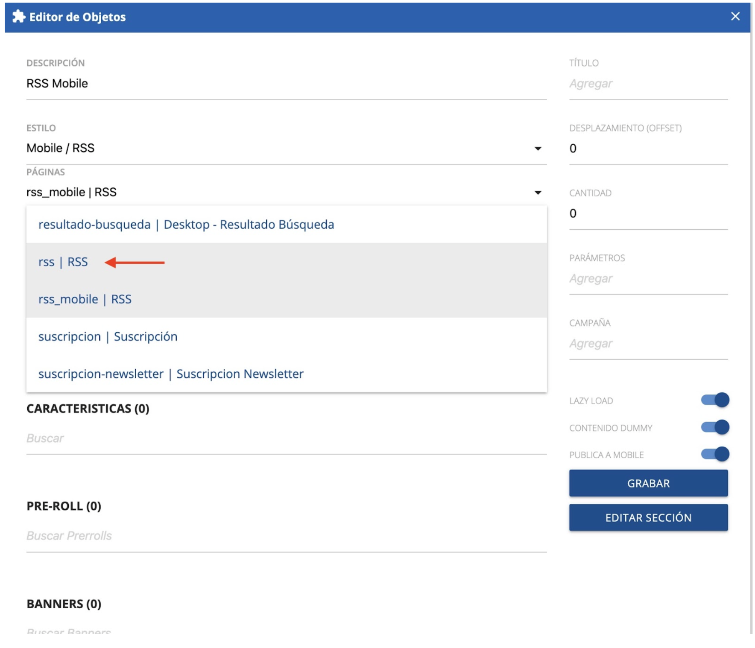Open EDITAR SECCIÓN button
Viewport: 755px width, 648px height.
click(648, 517)
